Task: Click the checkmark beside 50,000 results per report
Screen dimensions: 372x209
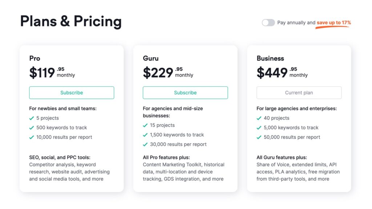Action: (x=259, y=137)
